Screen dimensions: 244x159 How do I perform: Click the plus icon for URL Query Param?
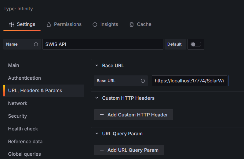(102, 150)
